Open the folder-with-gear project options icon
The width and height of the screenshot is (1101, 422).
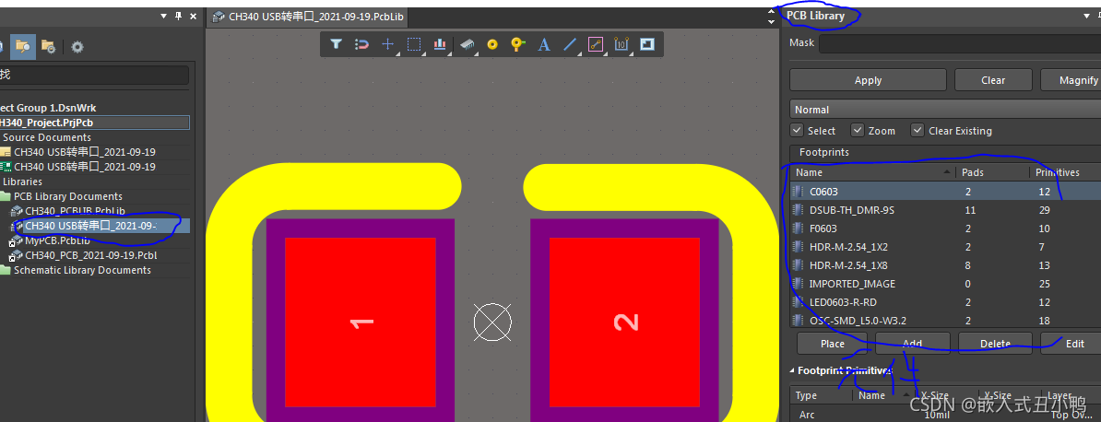pos(48,46)
